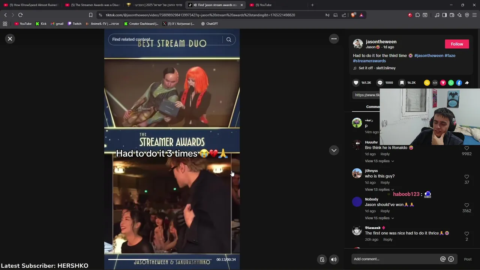Open Leo AI sparkle icon

(459, 15)
